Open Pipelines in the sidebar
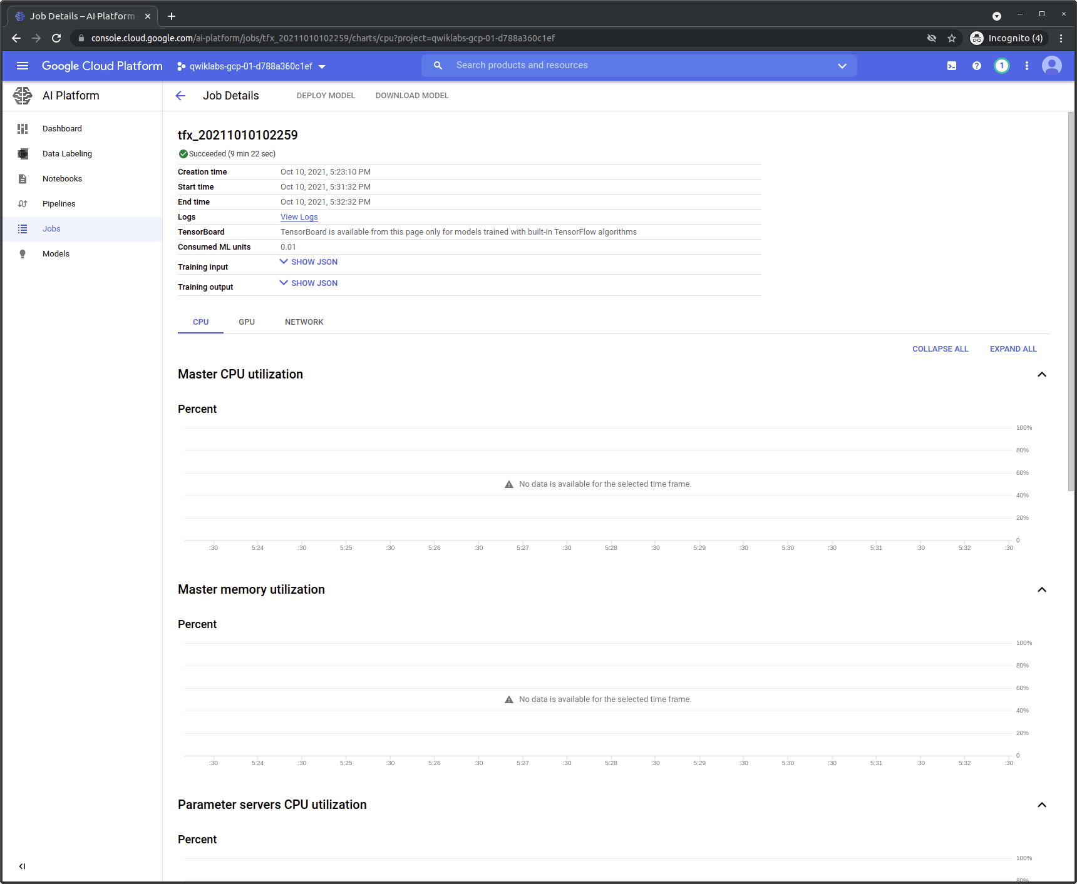 point(82,204)
